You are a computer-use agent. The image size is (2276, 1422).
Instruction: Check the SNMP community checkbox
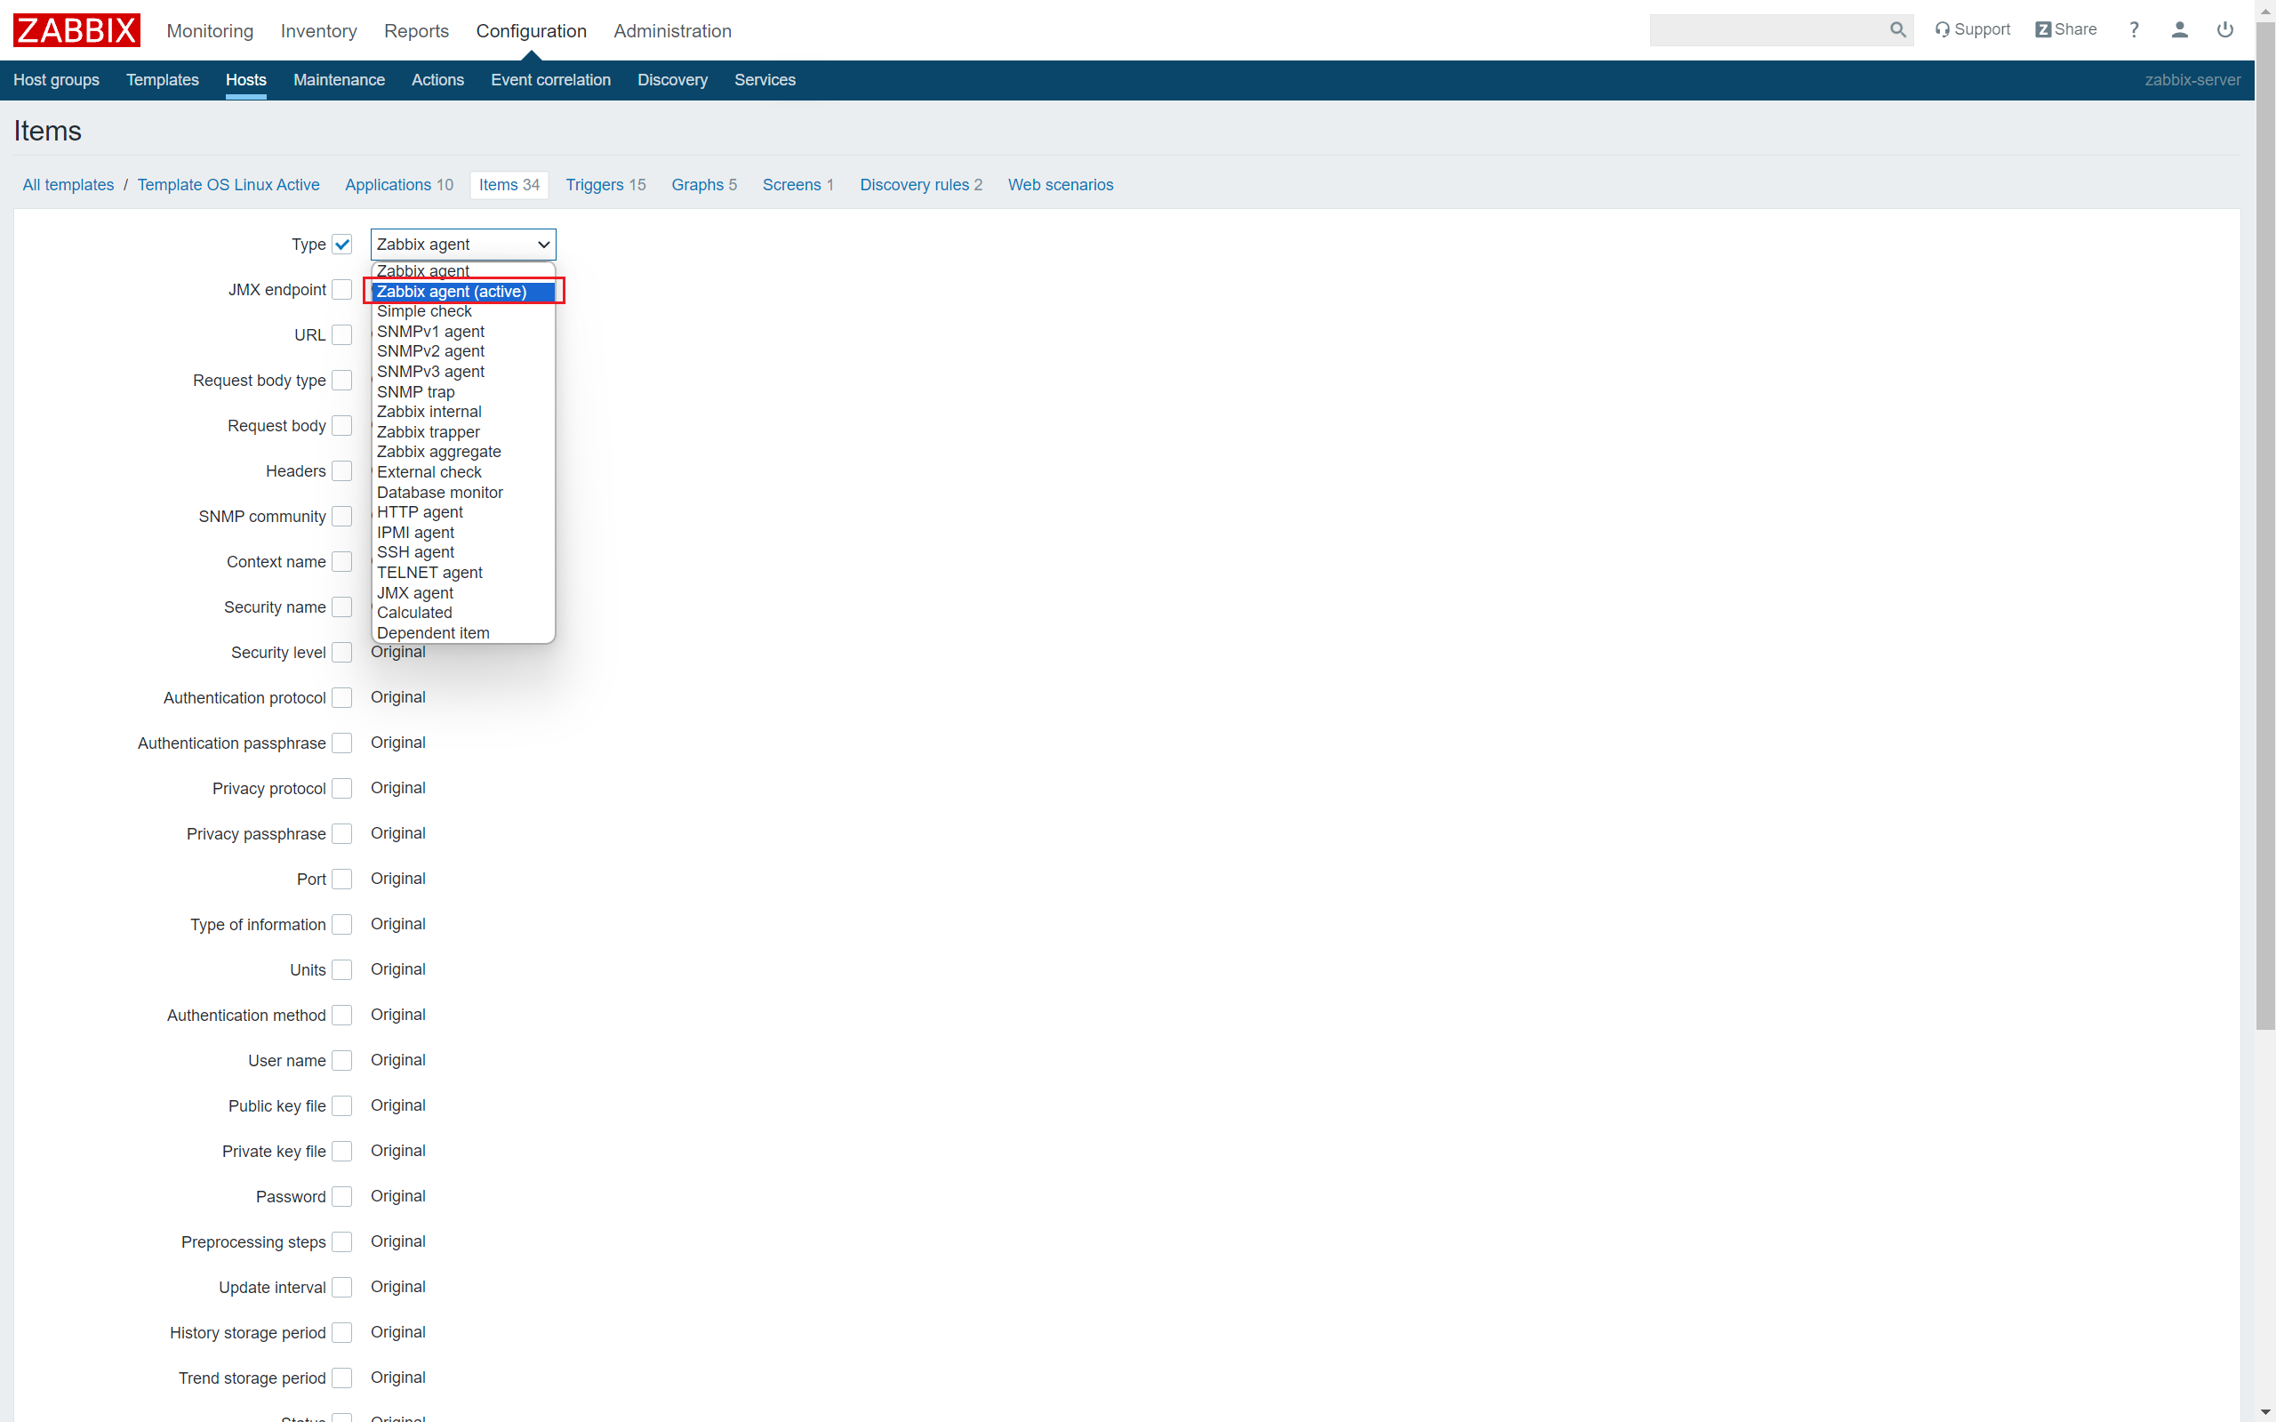point(342,517)
